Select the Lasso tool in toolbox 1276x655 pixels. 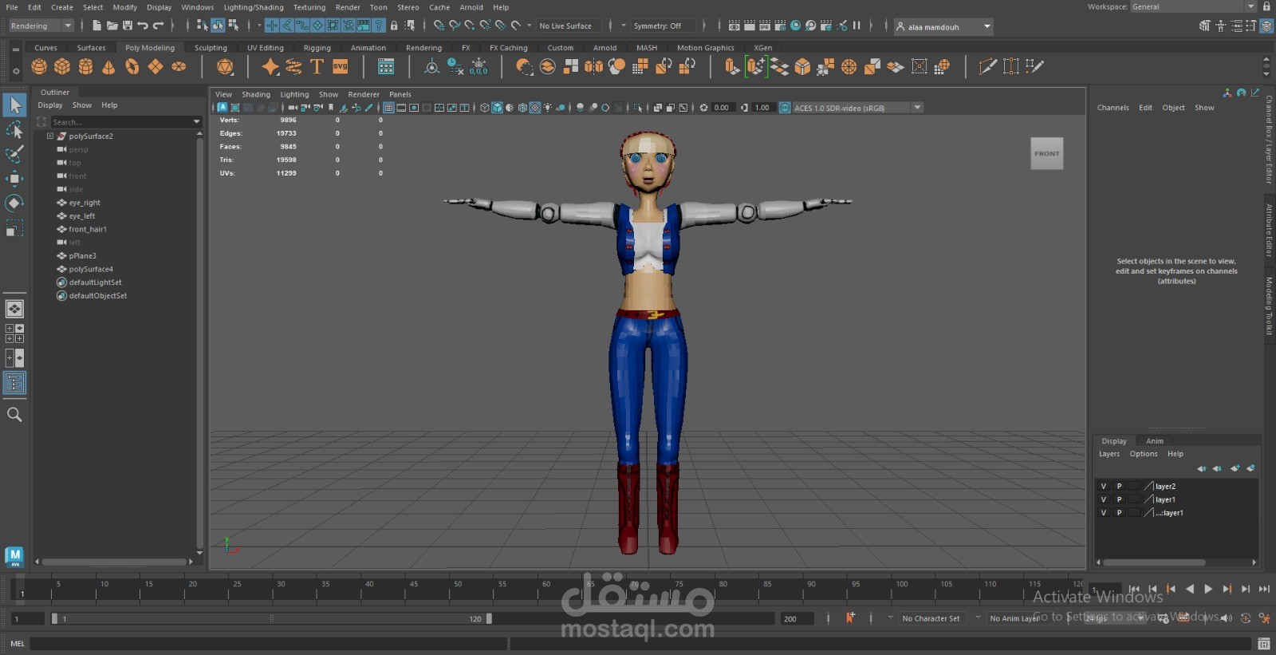(x=14, y=129)
